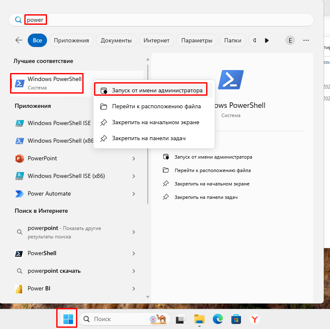Click the Windows PowerShell icon in best match
Image resolution: width=330 pixels, height=329 pixels.
pyautogui.click(x=20, y=84)
